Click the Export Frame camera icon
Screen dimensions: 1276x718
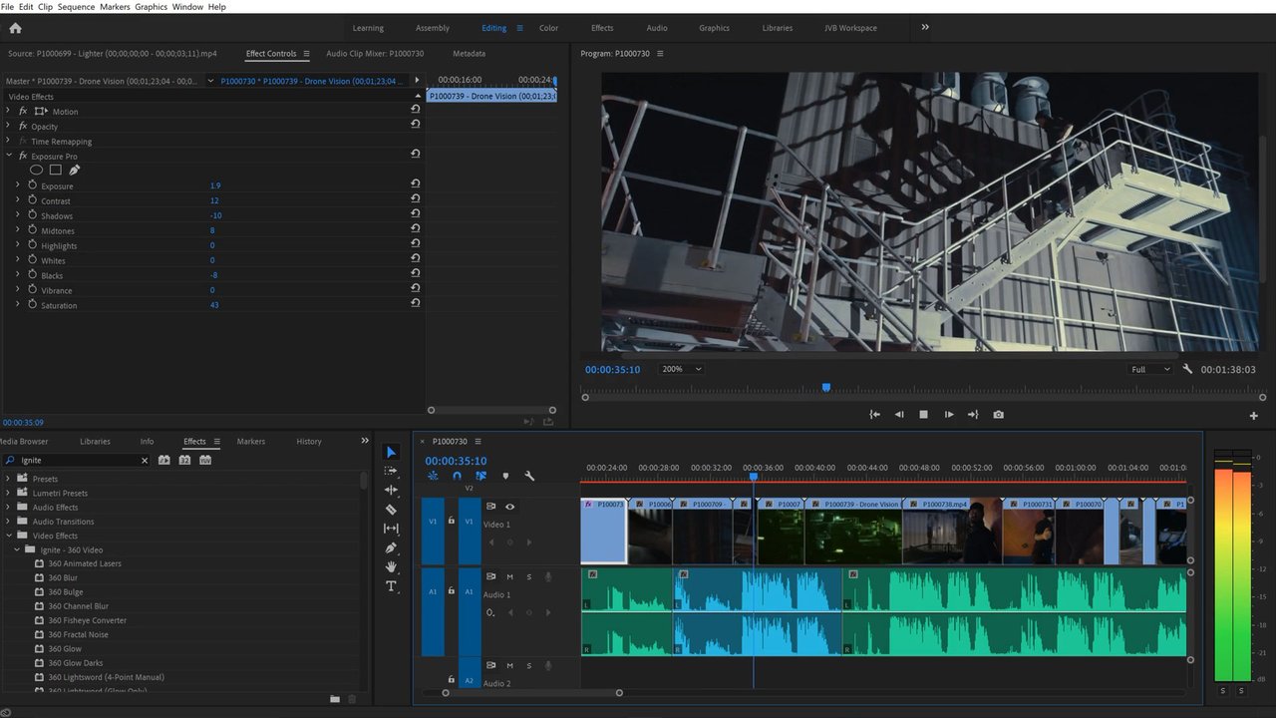(998, 414)
